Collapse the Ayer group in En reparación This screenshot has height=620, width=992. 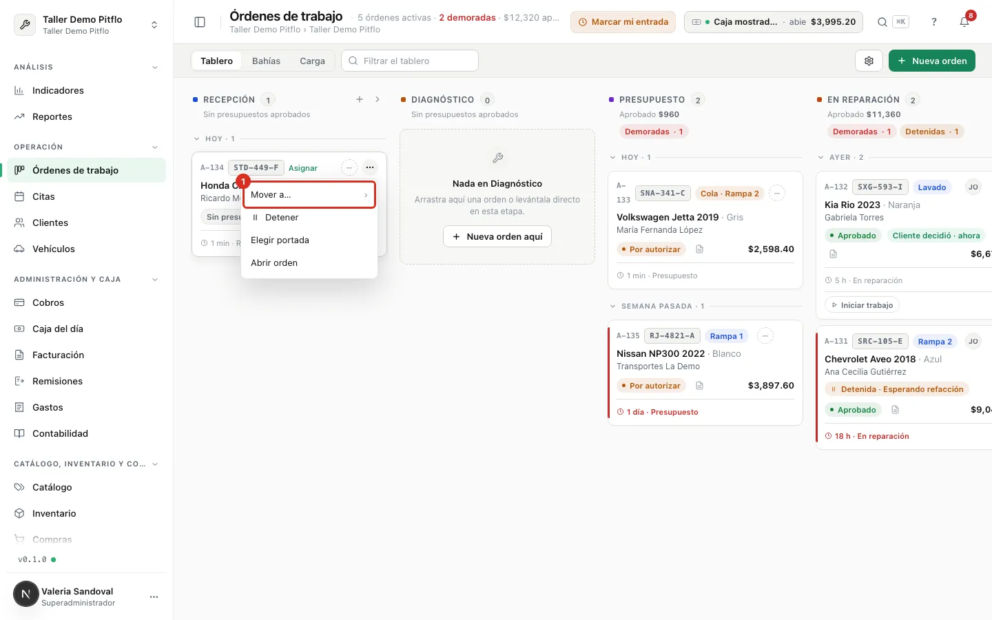[x=821, y=158]
